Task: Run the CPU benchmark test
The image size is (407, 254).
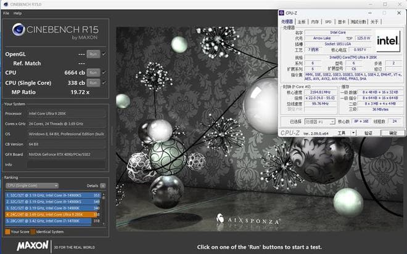Action: click(93, 72)
